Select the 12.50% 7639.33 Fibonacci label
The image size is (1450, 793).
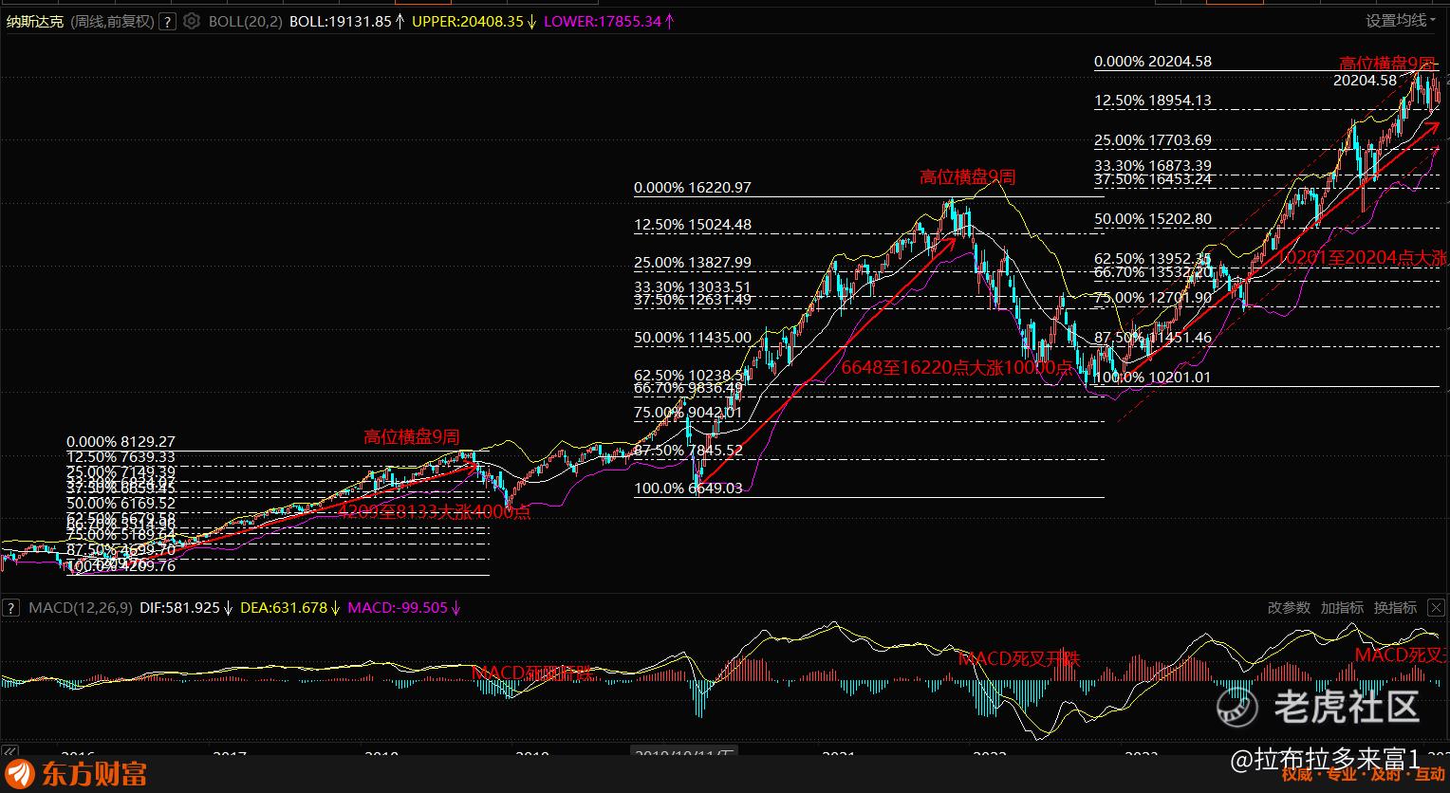[121, 456]
